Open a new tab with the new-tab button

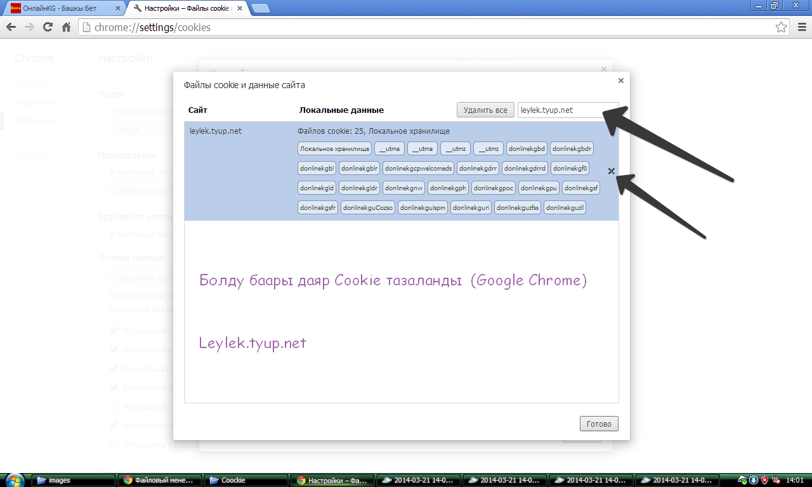point(260,8)
